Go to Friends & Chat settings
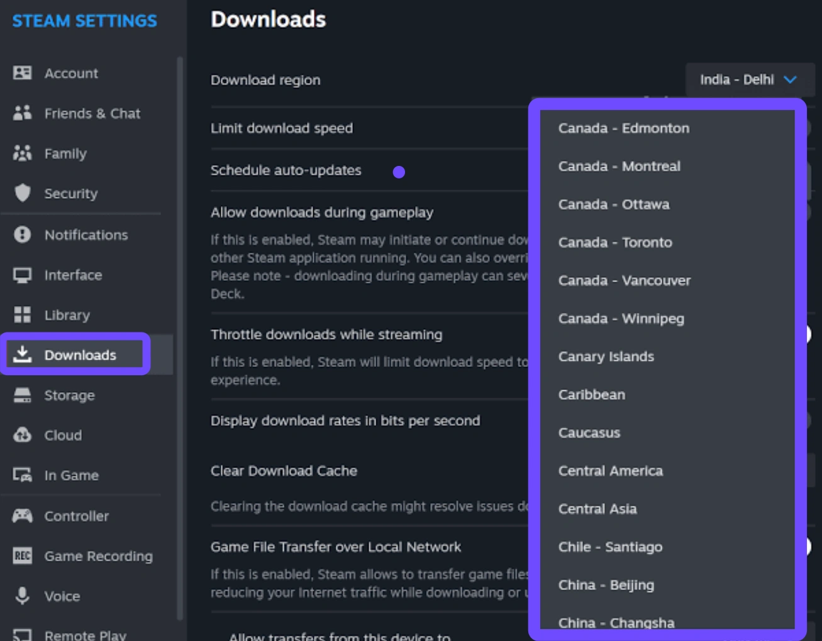 92,114
